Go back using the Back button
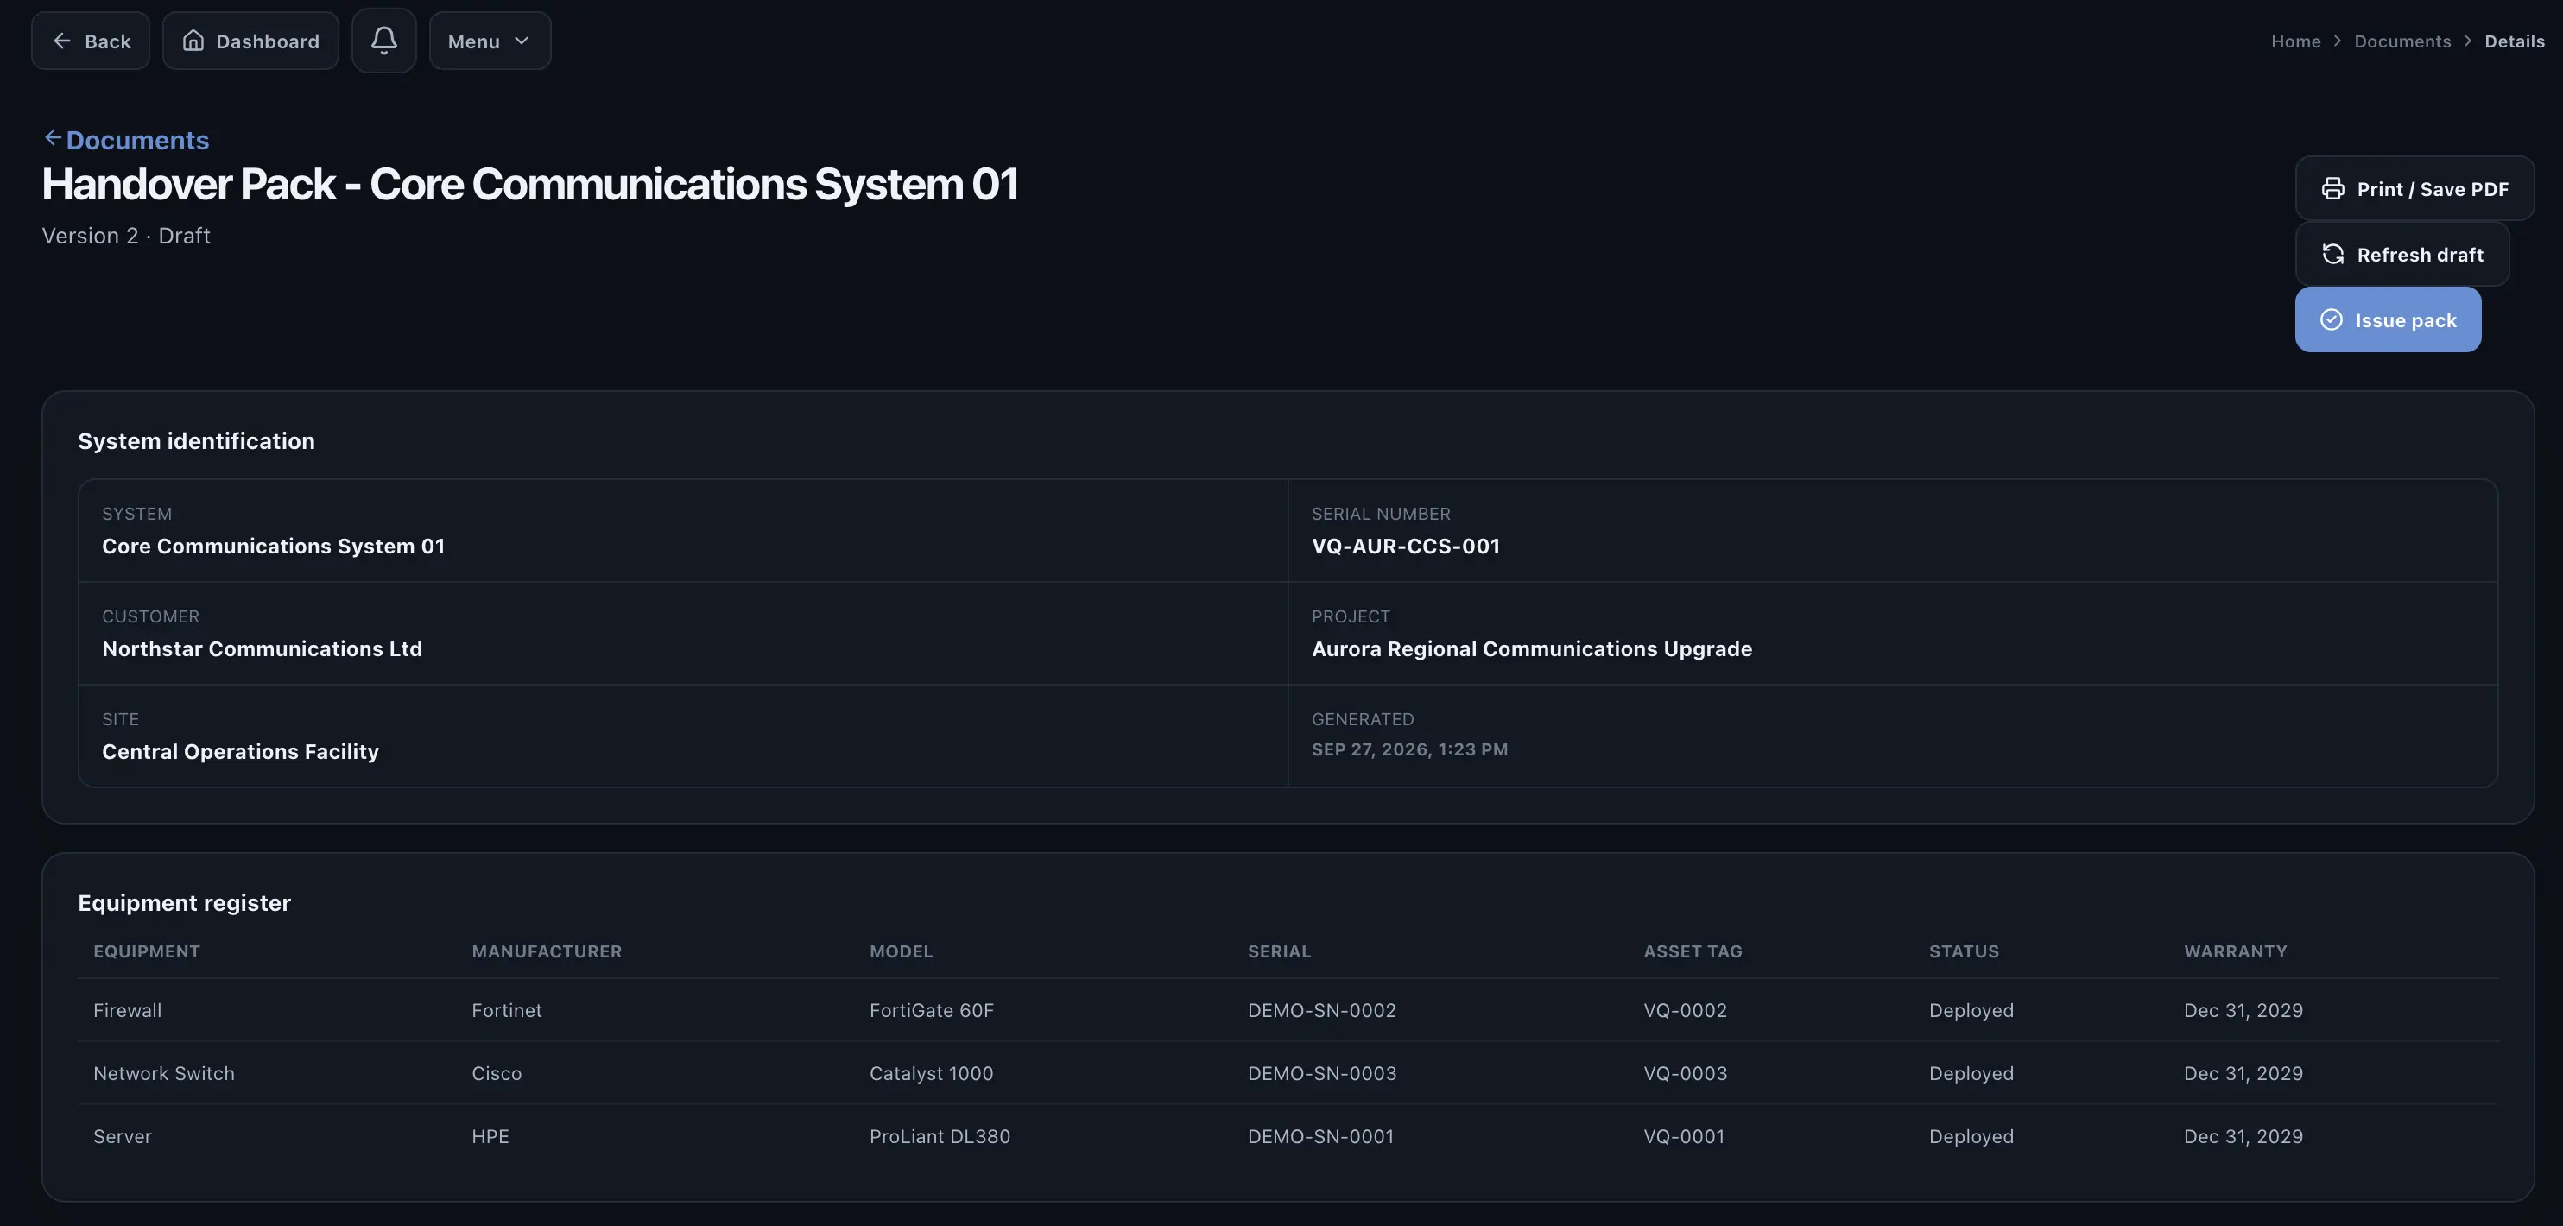The height and width of the screenshot is (1226, 2563). [91, 41]
